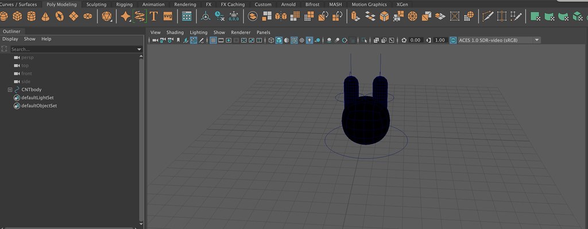Switch to the Rigging shelf tab
Screen dimensions: 588x229
point(124,5)
